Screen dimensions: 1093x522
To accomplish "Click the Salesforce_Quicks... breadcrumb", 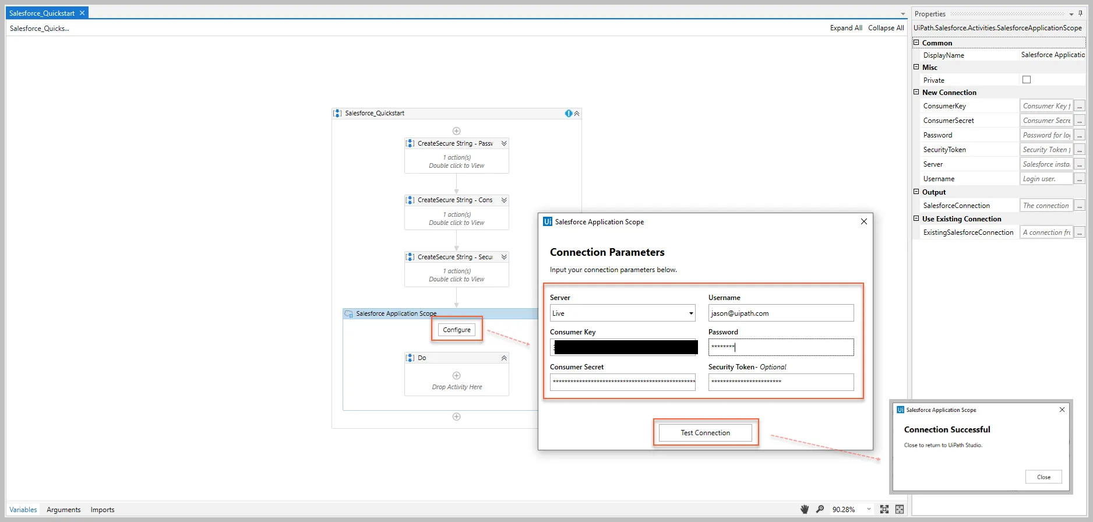I will click(40, 29).
